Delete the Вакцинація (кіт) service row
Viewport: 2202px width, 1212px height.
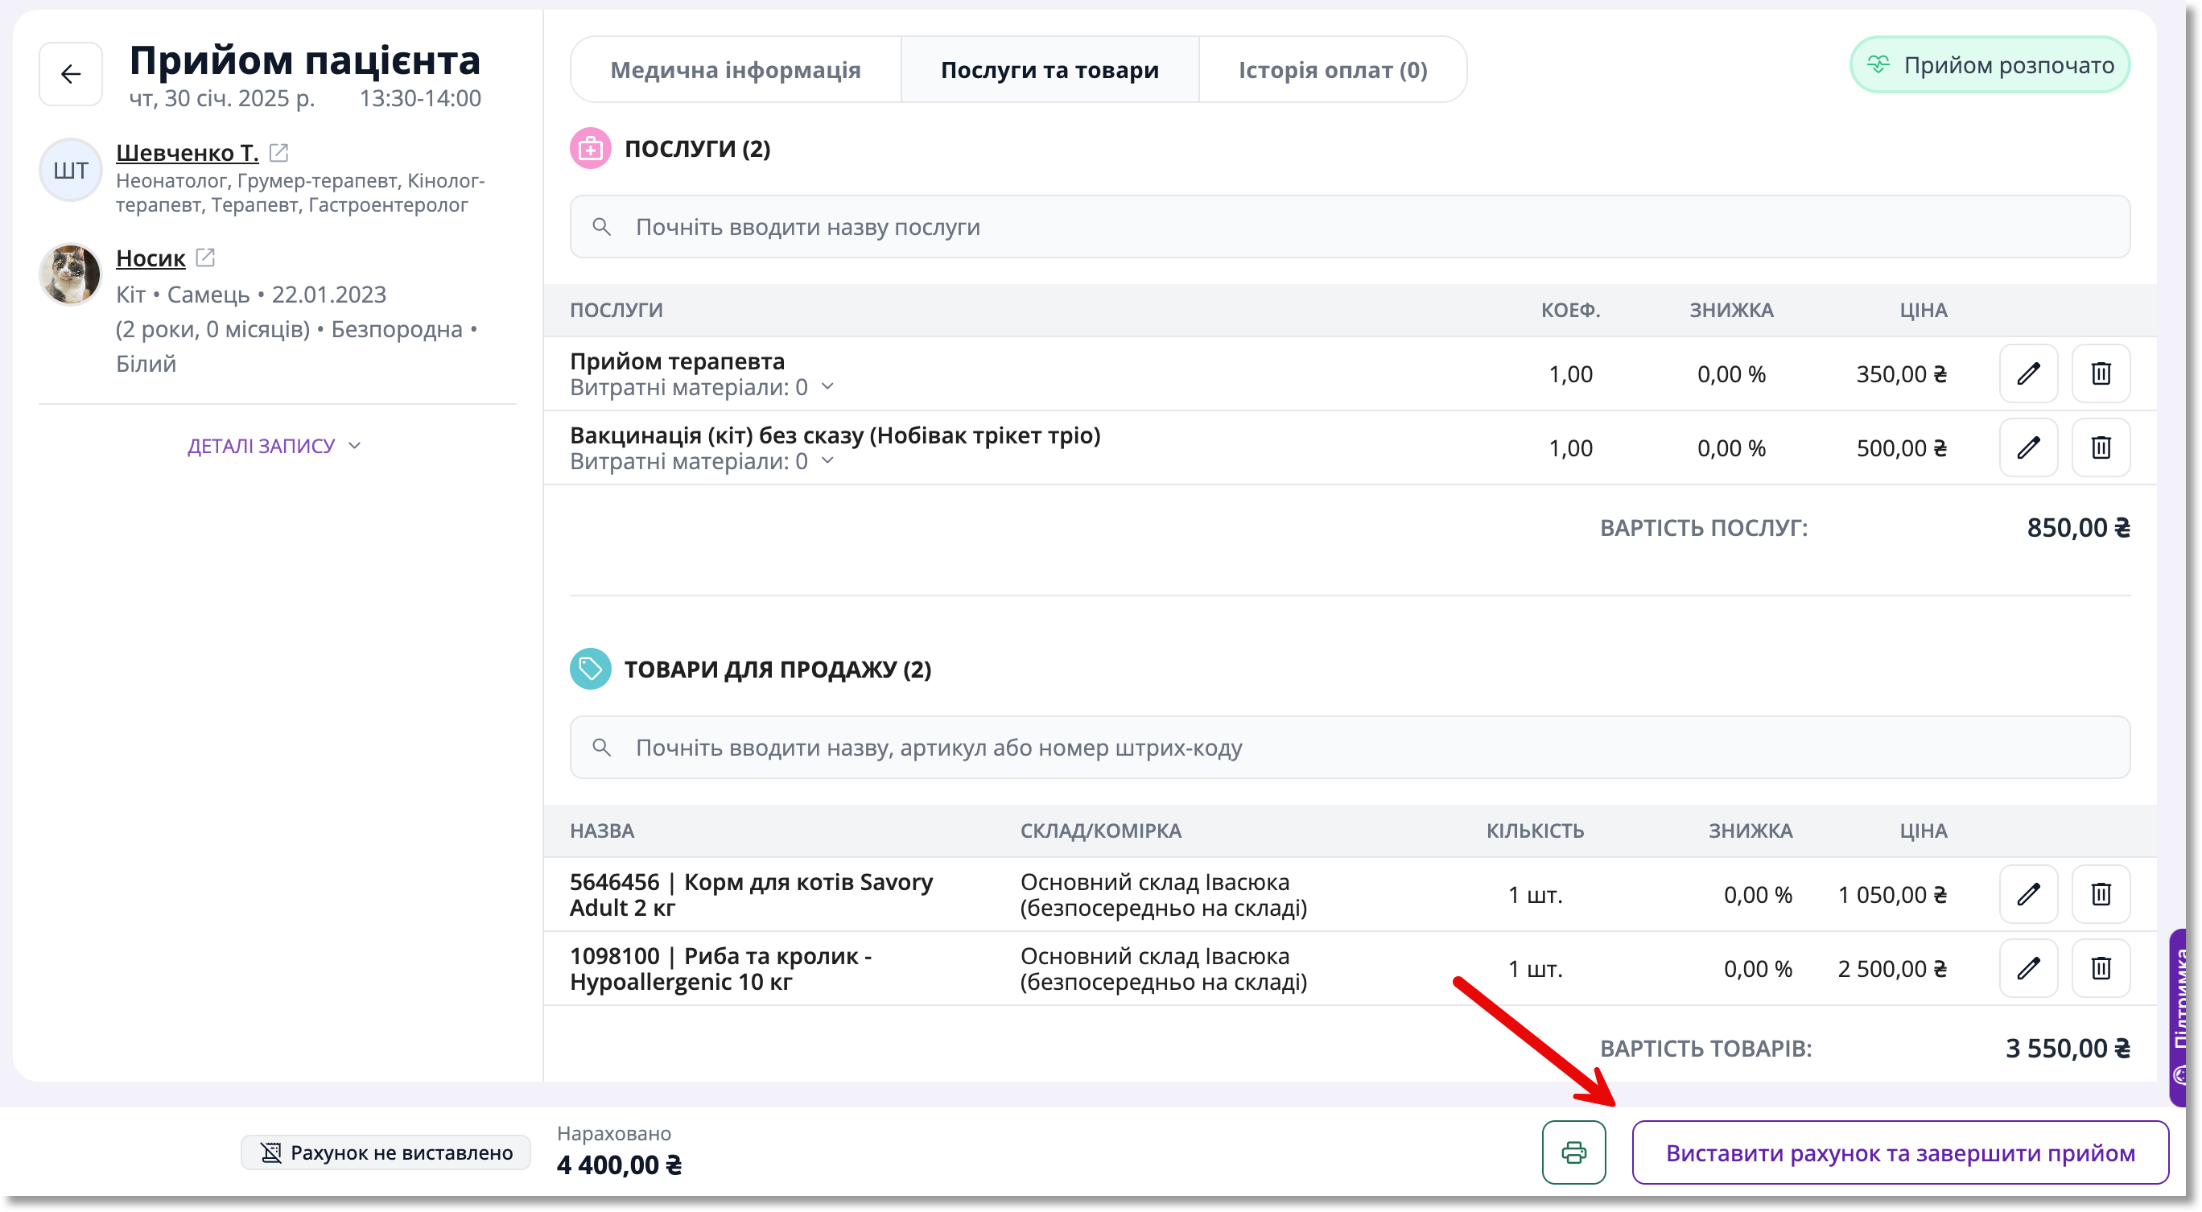click(x=2101, y=448)
